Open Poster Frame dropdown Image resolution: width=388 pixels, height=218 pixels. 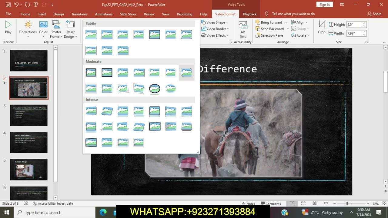[56, 30]
